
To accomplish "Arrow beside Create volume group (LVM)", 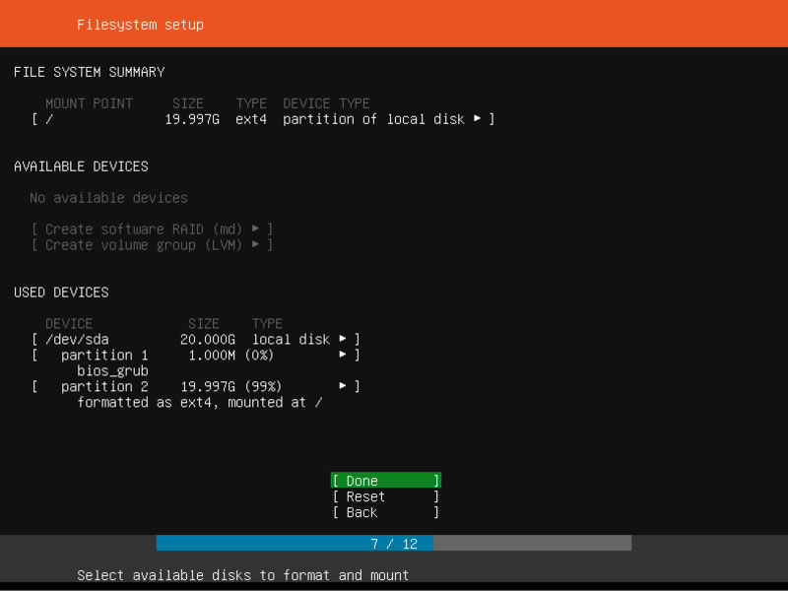I will 255,244.
